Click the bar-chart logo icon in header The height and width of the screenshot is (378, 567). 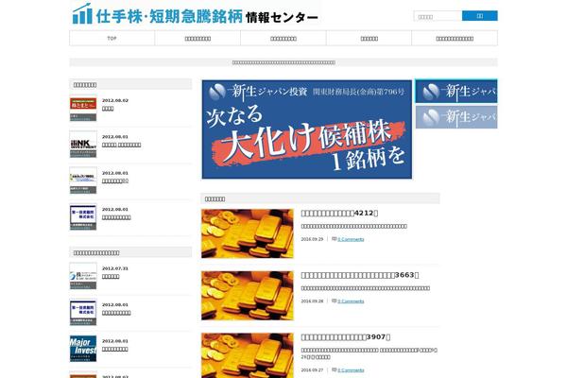coord(82,14)
